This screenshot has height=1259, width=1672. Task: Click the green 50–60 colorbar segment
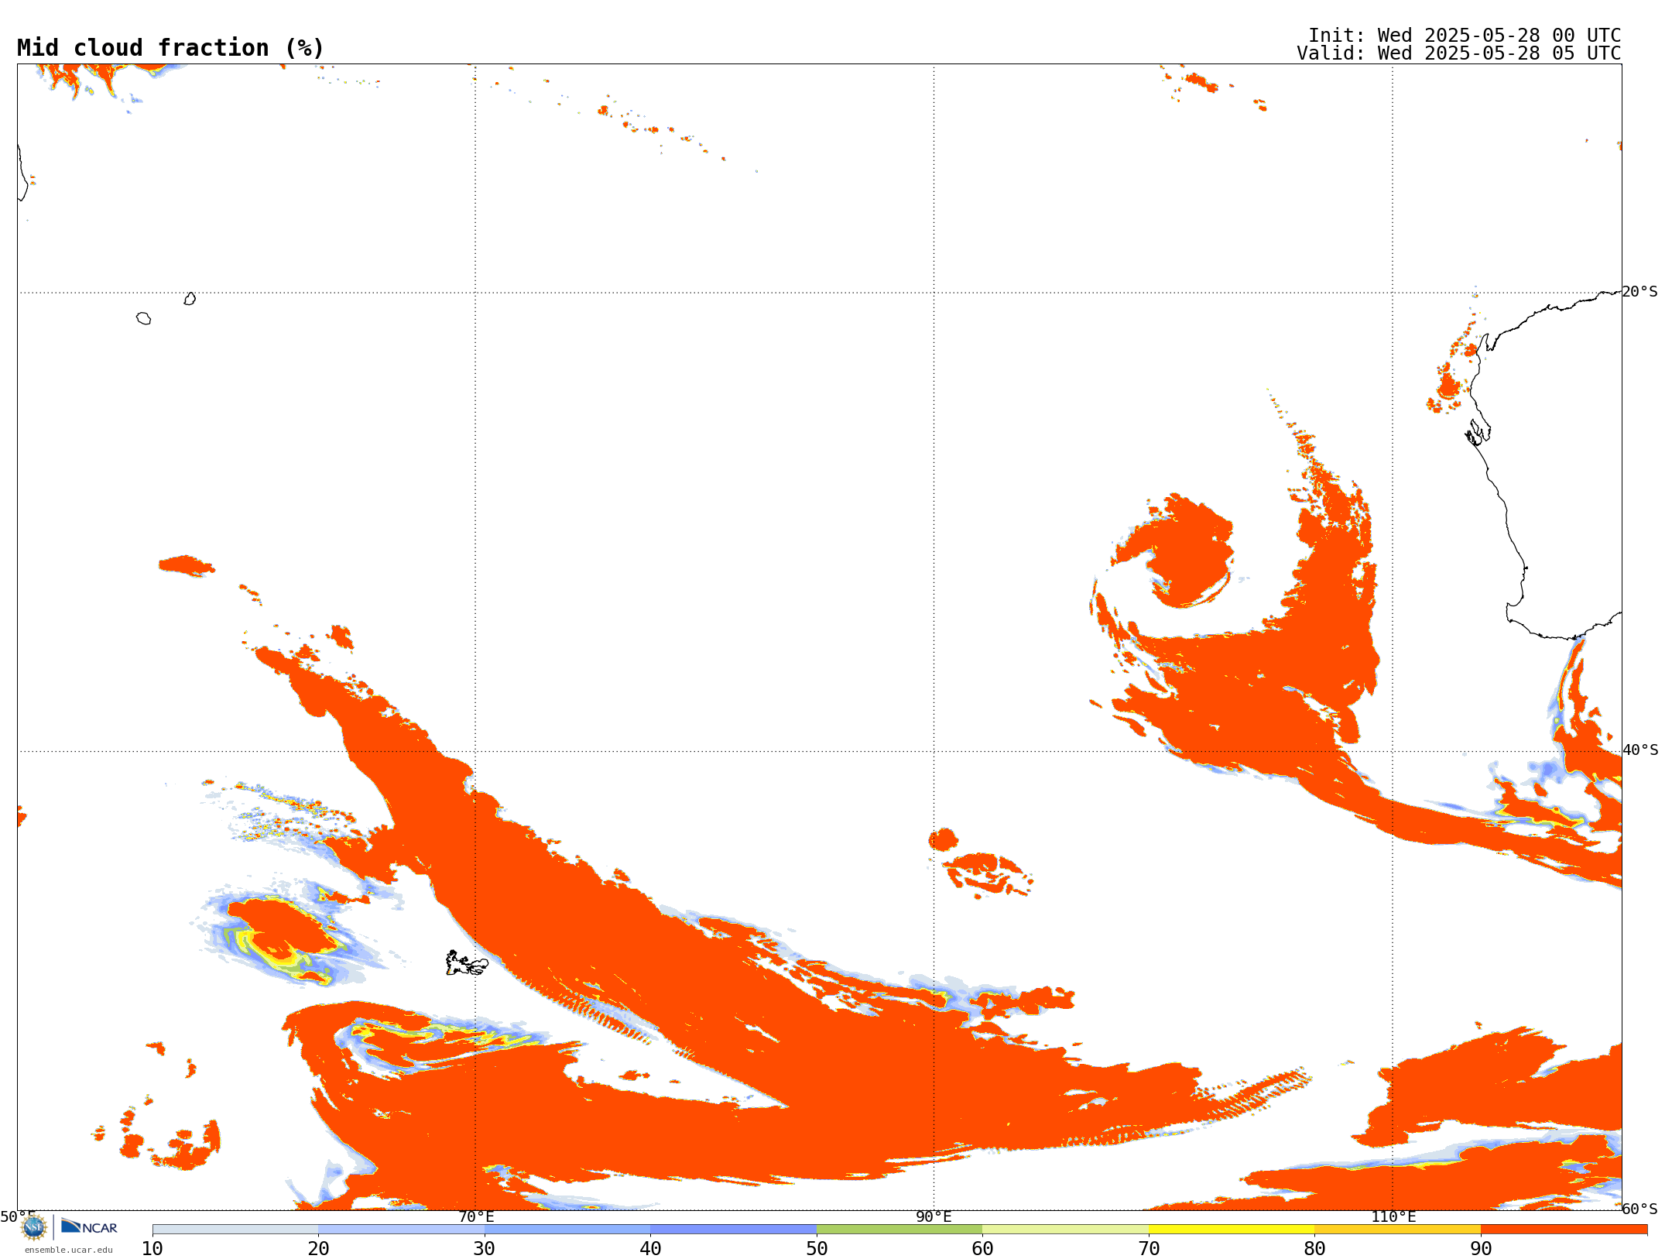click(x=899, y=1230)
